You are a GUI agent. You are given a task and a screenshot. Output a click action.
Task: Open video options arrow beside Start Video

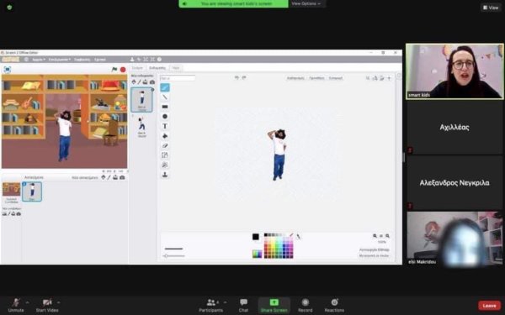[x=58, y=302]
